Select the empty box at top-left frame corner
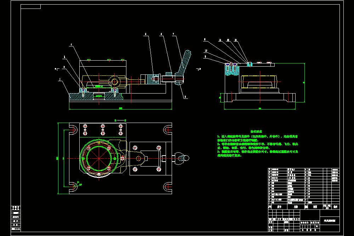The width and height of the screenshot is (354, 236). point(30,6)
